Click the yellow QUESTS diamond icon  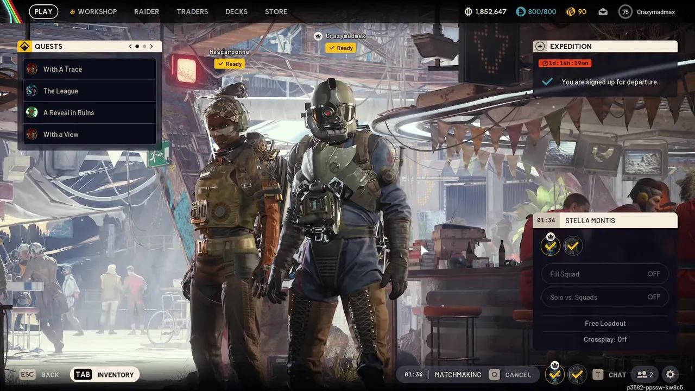click(x=24, y=46)
